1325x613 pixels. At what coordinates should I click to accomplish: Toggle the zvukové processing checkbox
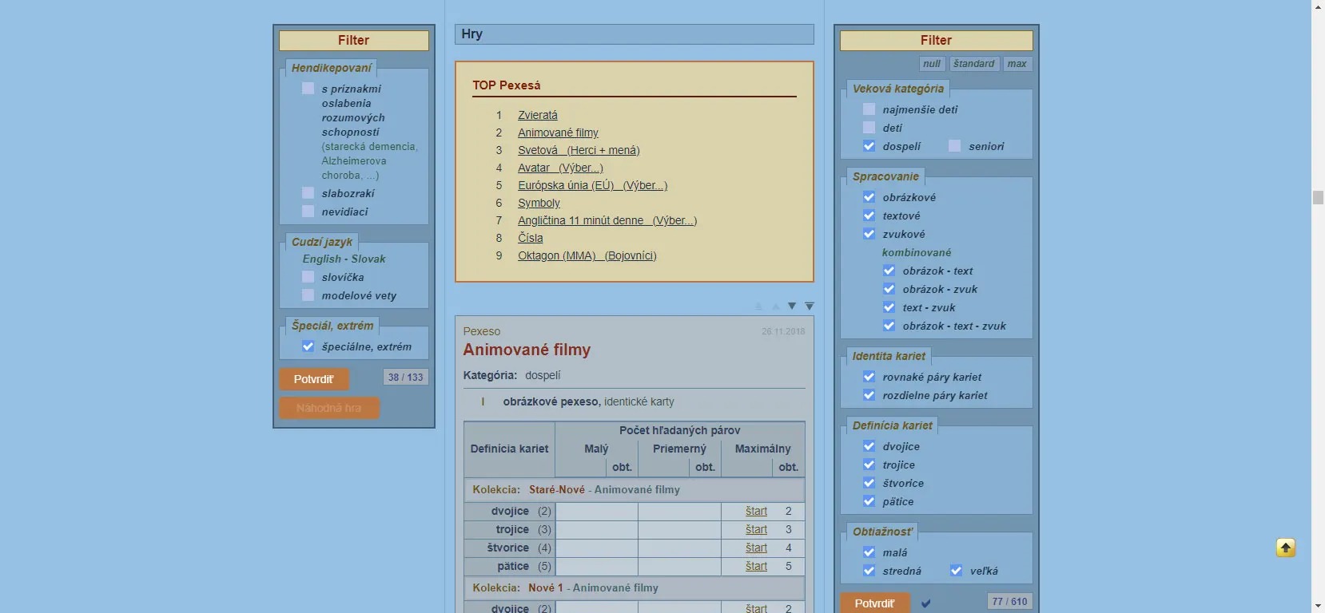(869, 234)
